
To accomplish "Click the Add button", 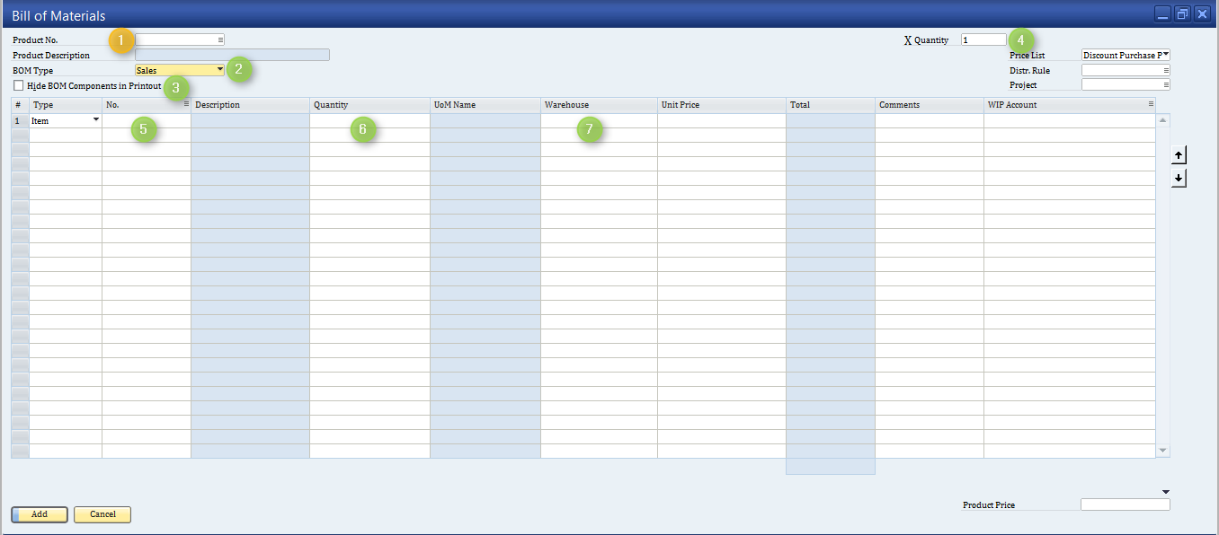I will click(39, 513).
